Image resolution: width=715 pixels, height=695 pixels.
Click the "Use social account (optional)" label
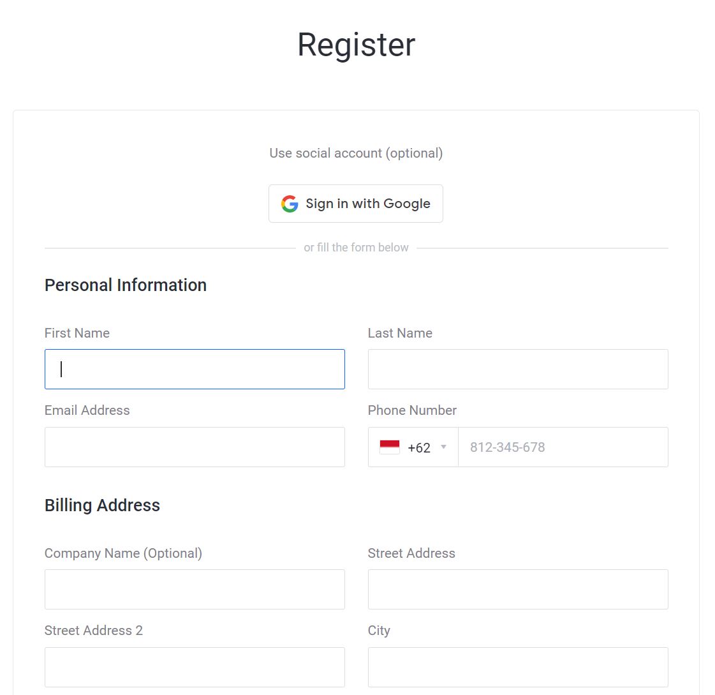click(356, 153)
